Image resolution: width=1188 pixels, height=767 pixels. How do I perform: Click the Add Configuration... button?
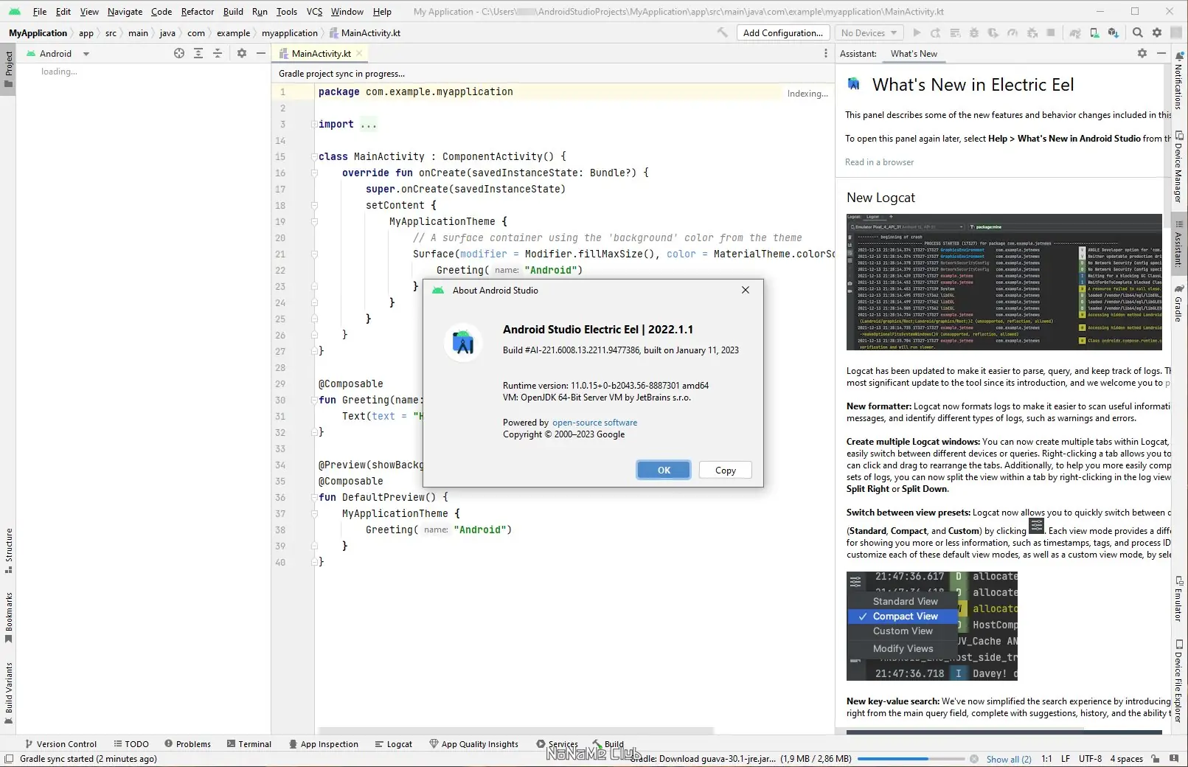[x=782, y=32]
